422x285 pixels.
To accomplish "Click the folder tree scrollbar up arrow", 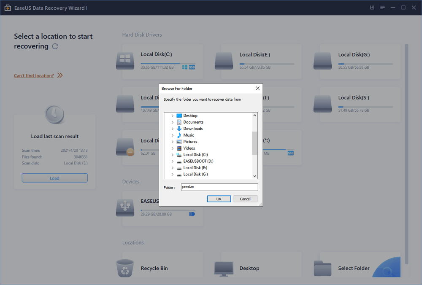I will click(x=254, y=116).
